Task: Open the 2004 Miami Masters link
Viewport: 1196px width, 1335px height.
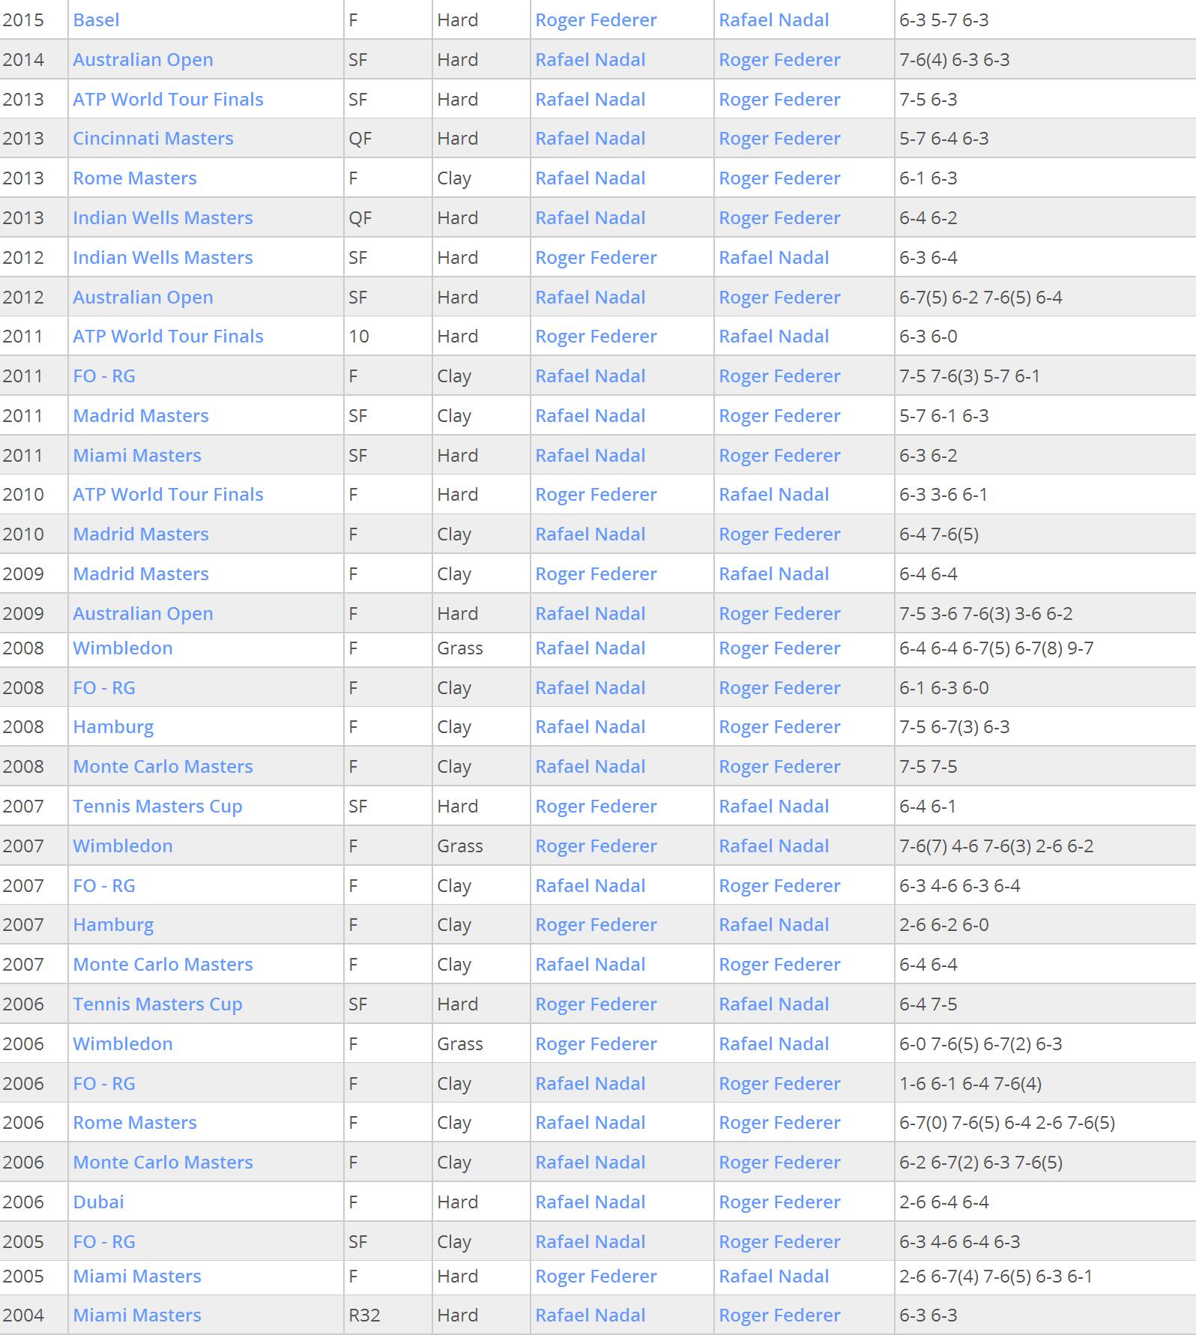Action: click(x=137, y=1316)
